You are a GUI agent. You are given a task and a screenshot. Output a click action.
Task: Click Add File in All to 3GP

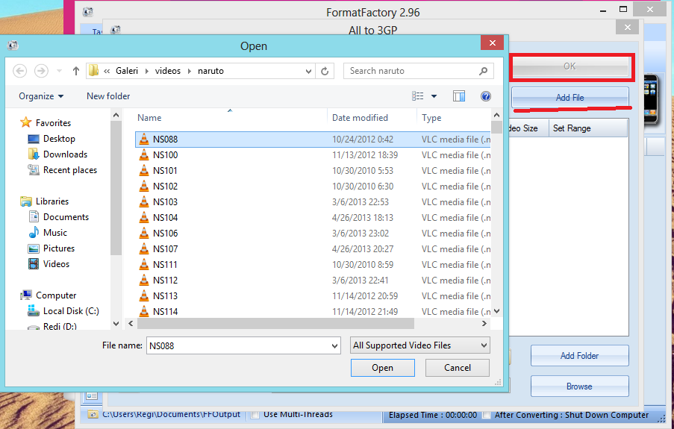570,98
